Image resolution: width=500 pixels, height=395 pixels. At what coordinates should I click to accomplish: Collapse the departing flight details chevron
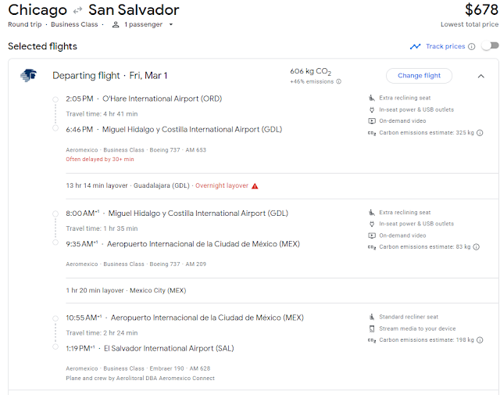coord(481,76)
